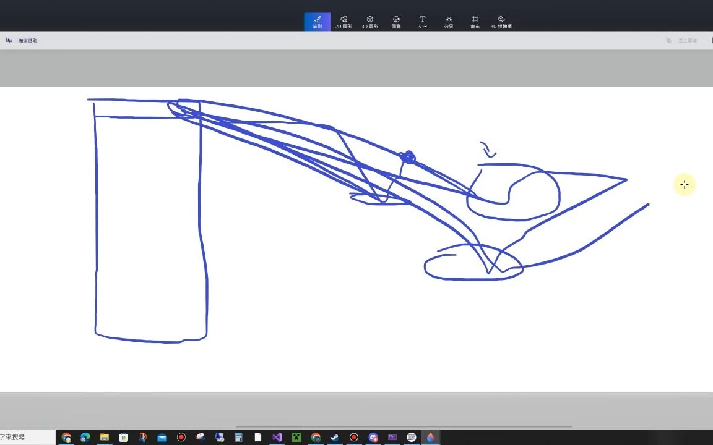Open Calculator from the taskbar

coord(239,438)
